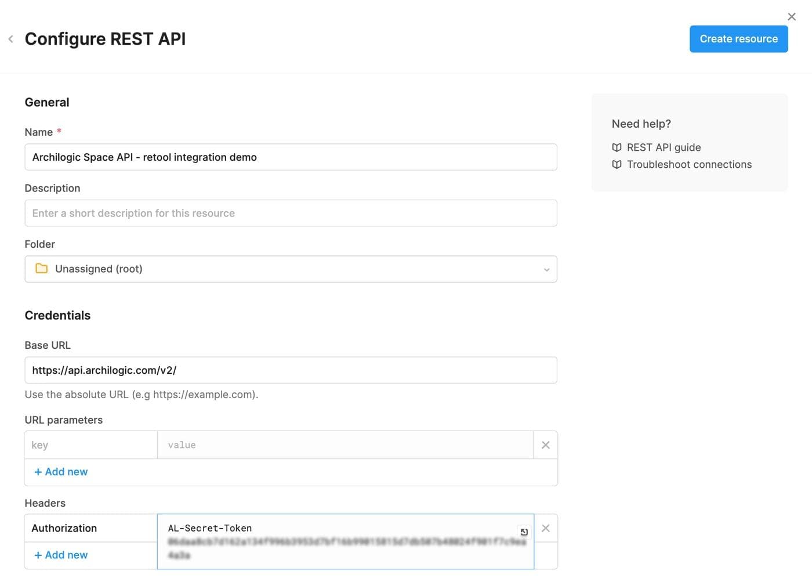This screenshot has width=812, height=578.
Task: Delete the Authorization header row with X
Action: 545,528
